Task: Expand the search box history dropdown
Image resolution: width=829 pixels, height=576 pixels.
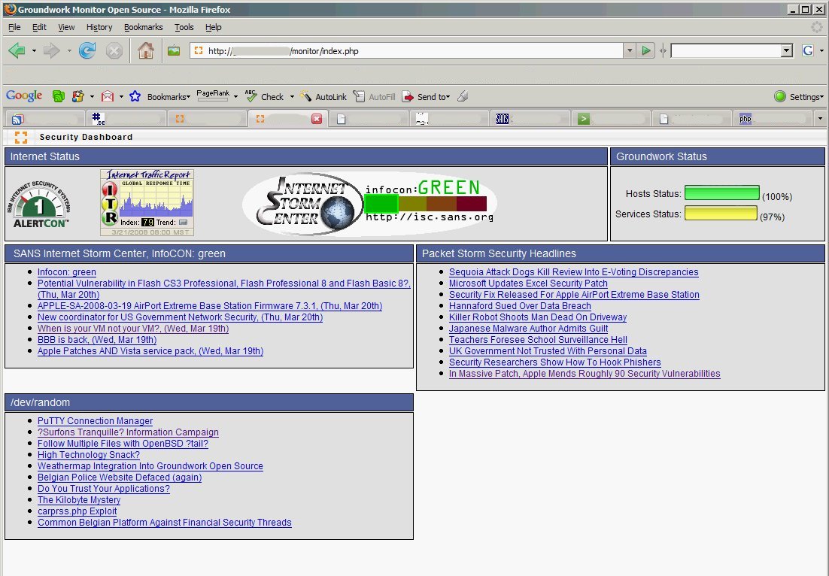Action: (x=787, y=50)
